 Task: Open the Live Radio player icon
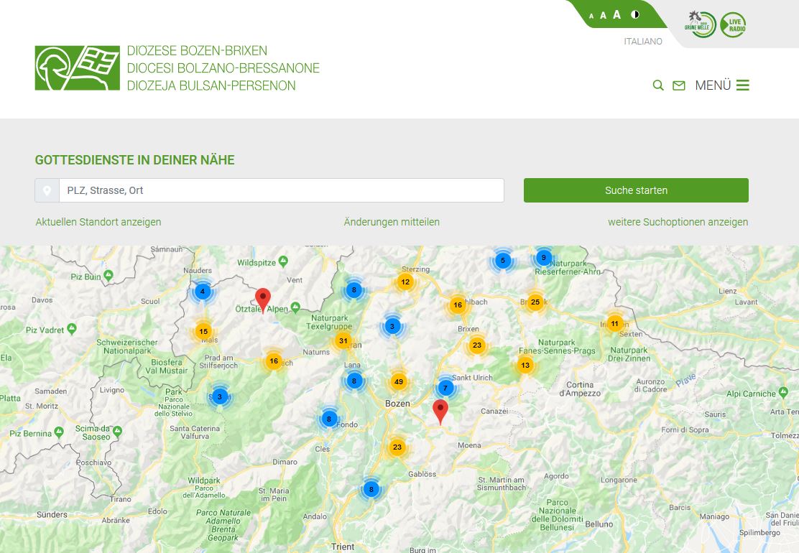tap(733, 25)
